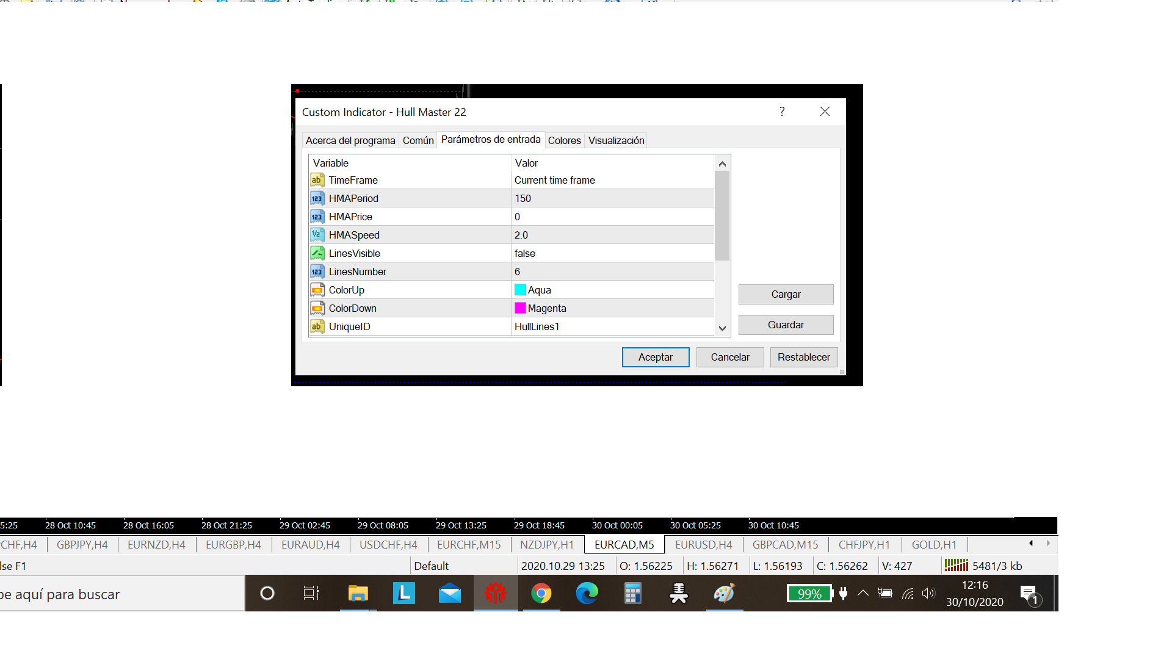Click the HMASpeed double variable icon
1172x659 pixels.
[317, 235]
